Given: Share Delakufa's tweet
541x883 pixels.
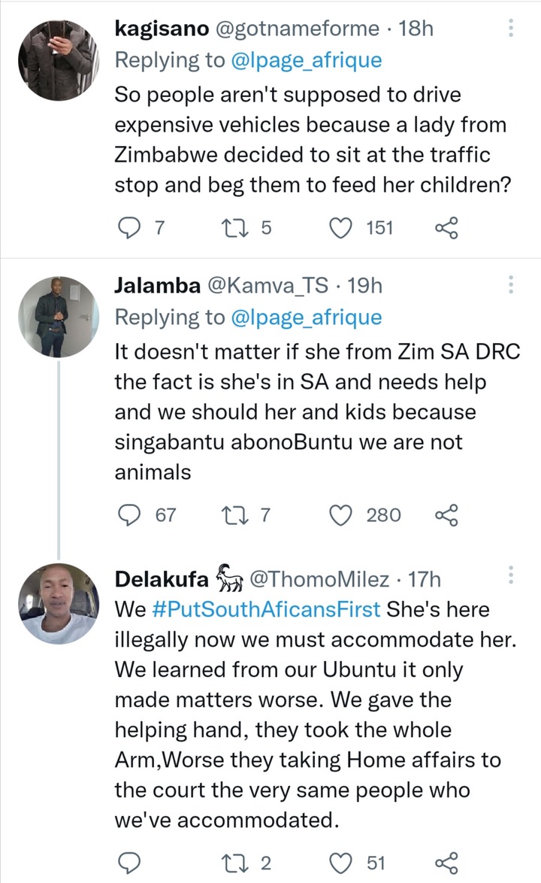Looking at the screenshot, I should point(447,863).
